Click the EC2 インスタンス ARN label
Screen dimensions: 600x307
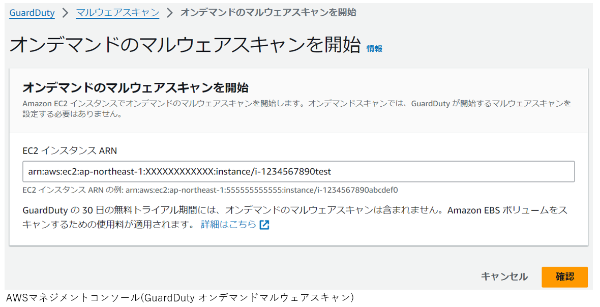point(70,150)
